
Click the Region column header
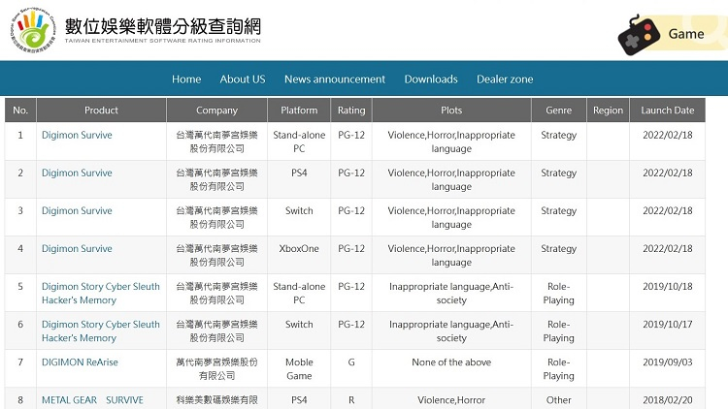click(608, 110)
